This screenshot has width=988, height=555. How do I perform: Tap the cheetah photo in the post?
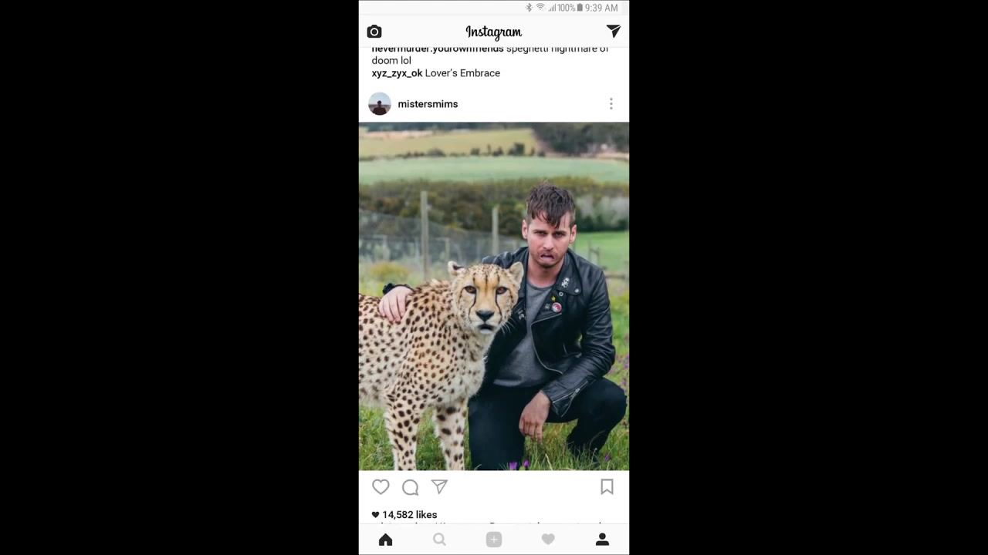coord(494,296)
